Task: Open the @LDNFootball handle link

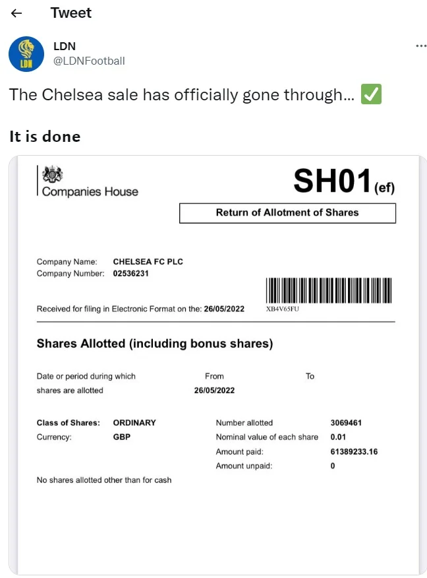Action: (x=89, y=61)
